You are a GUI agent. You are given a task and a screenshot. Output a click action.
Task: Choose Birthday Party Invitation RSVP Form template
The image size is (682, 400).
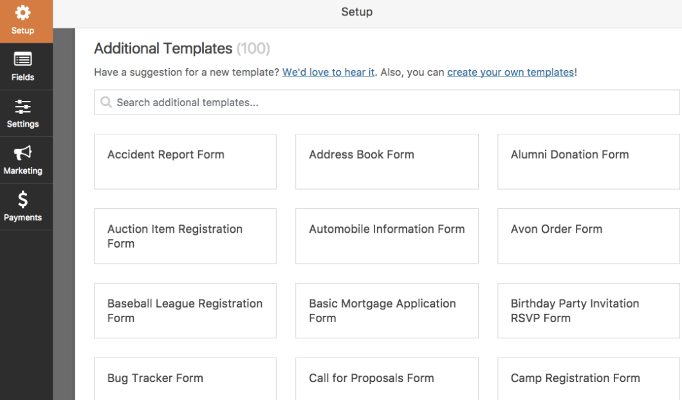pyautogui.click(x=589, y=311)
